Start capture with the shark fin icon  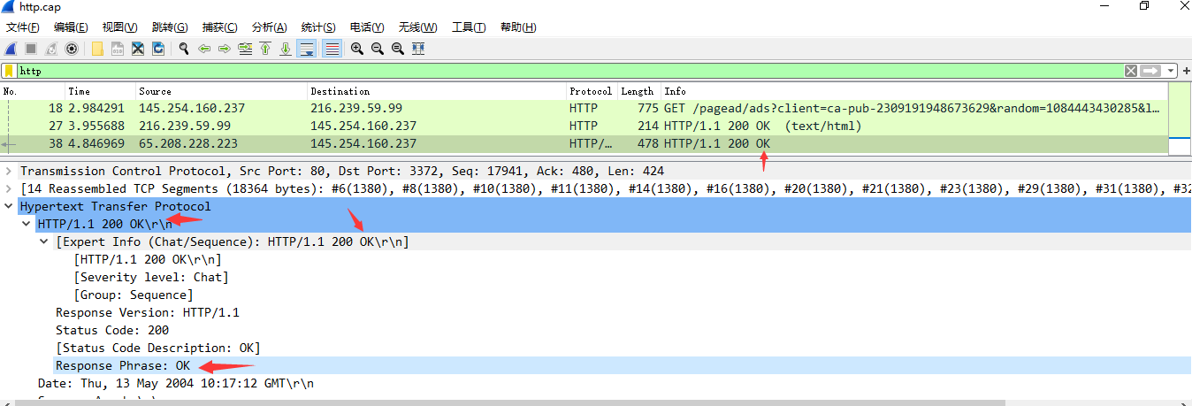click(x=11, y=49)
